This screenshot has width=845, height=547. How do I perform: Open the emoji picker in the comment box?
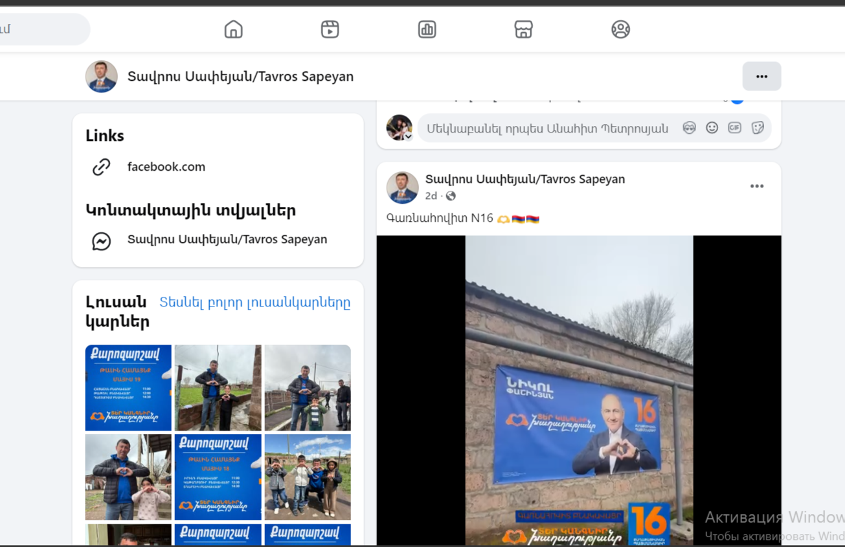pyautogui.click(x=712, y=128)
